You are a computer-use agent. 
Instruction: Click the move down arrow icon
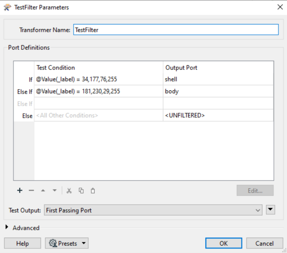(x=55, y=191)
